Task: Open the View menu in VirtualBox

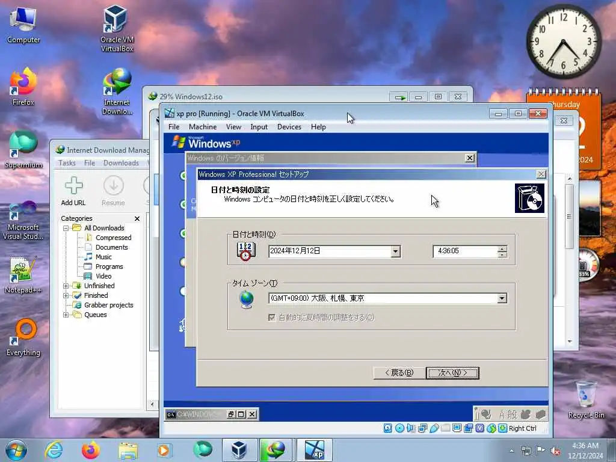Action: coord(233,127)
